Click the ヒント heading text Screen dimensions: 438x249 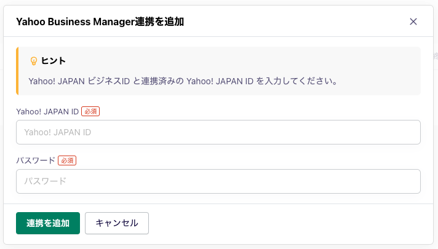pyautogui.click(x=54, y=61)
